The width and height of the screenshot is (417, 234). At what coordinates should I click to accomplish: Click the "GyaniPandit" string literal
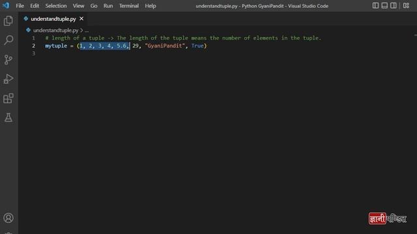(x=165, y=45)
